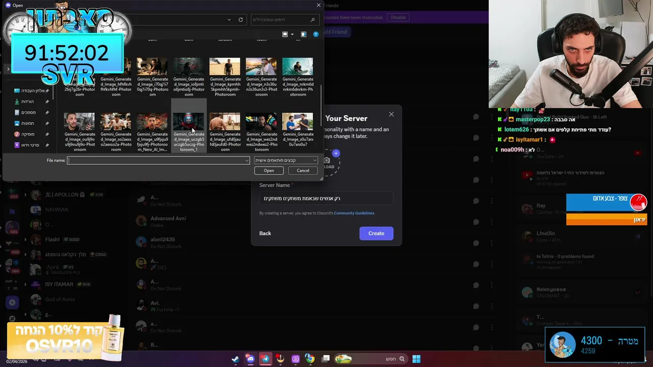Cancel the Open file dialog

pos(303,171)
